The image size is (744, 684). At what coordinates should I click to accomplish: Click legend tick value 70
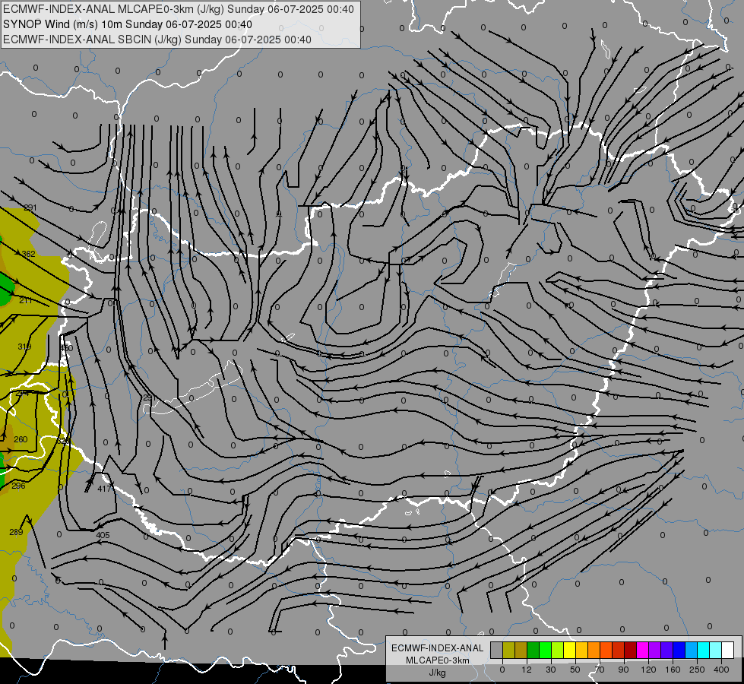pyautogui.click(x=600, y=670)
